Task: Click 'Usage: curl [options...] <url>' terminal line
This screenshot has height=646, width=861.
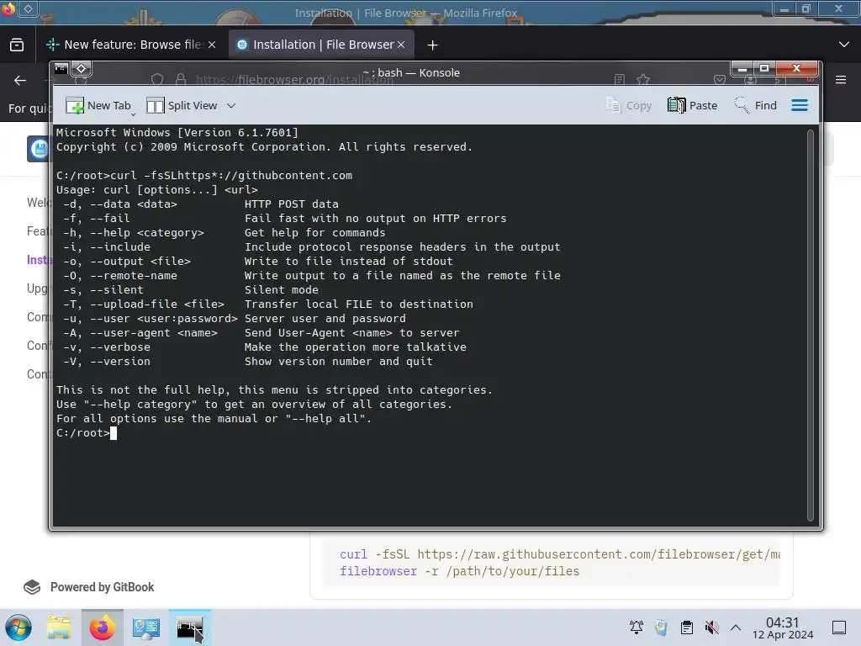Action: click(157, 190)
